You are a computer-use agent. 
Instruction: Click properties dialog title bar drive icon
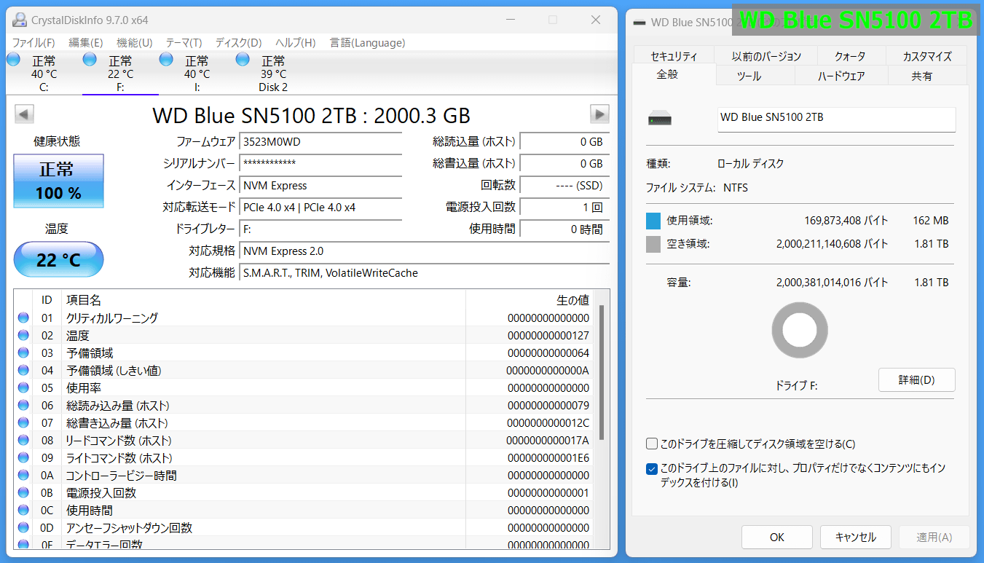click(x=639, y=23)
